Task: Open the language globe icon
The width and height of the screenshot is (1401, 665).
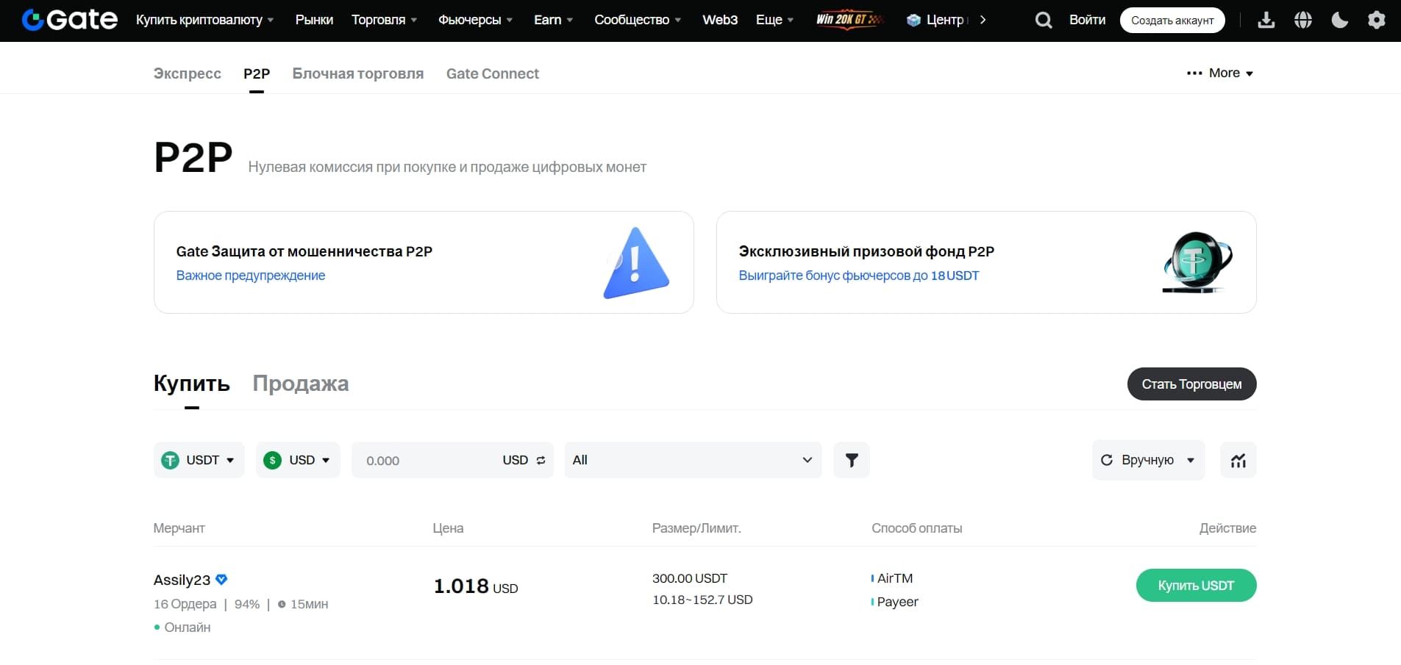Action: pyautogui.click(x=1303, y=20)
